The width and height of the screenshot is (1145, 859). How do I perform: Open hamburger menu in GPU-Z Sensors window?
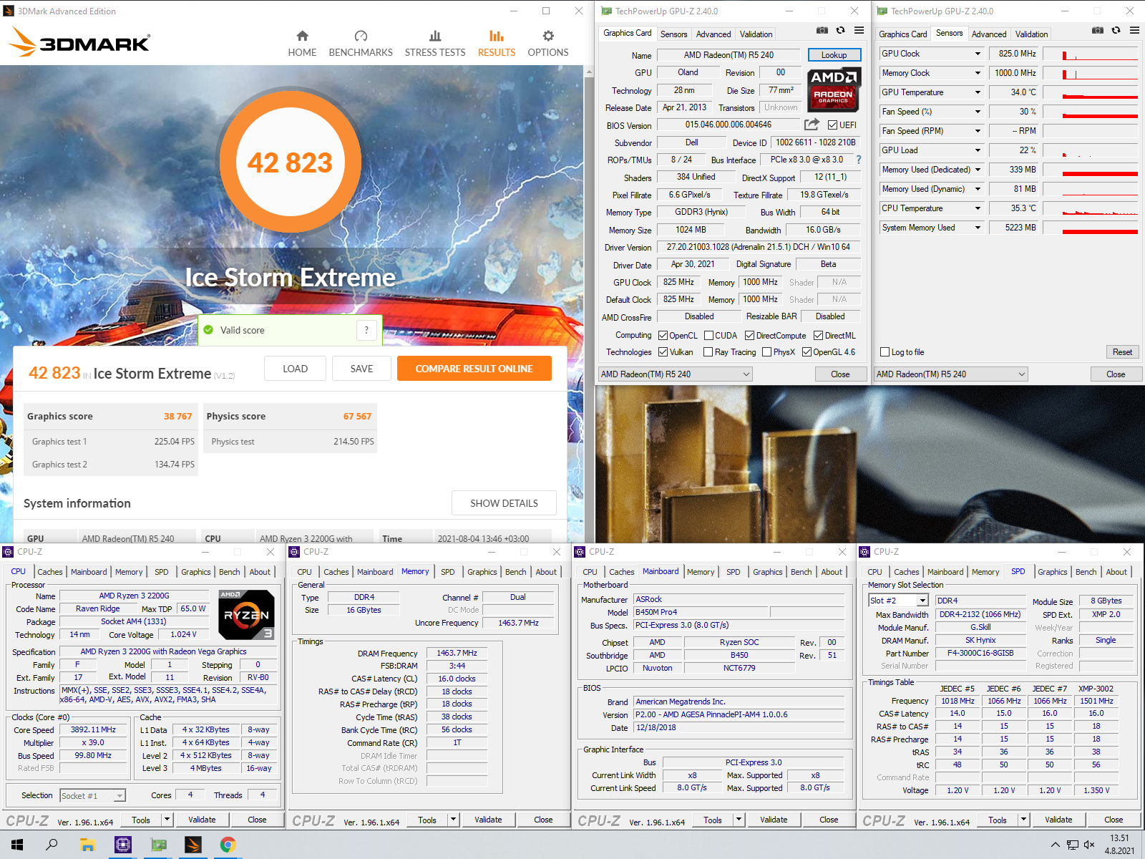click(1134, 30)
